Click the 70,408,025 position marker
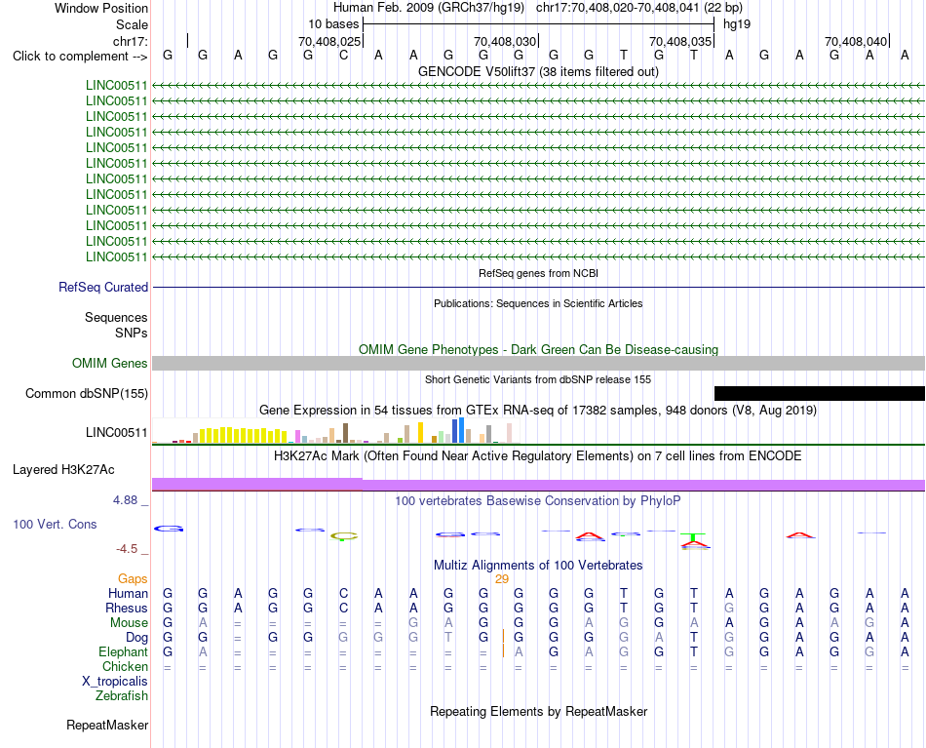This screenshot has height=748, width=926. pyautogui.click(x=329, y=41)
